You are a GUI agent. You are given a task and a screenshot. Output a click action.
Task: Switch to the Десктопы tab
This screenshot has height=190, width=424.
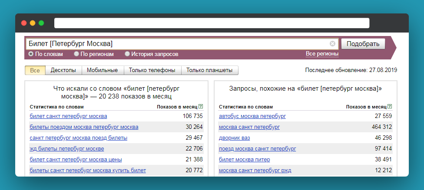click(63, 70)
